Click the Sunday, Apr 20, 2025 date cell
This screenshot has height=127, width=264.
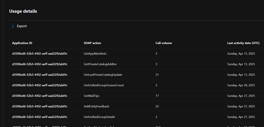pos(241,85)
